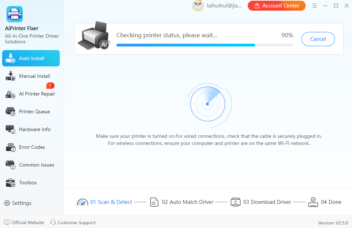Viewport: 352px width, 228px height.
Task: Cancel the printer status check
Action: [318, 39]
